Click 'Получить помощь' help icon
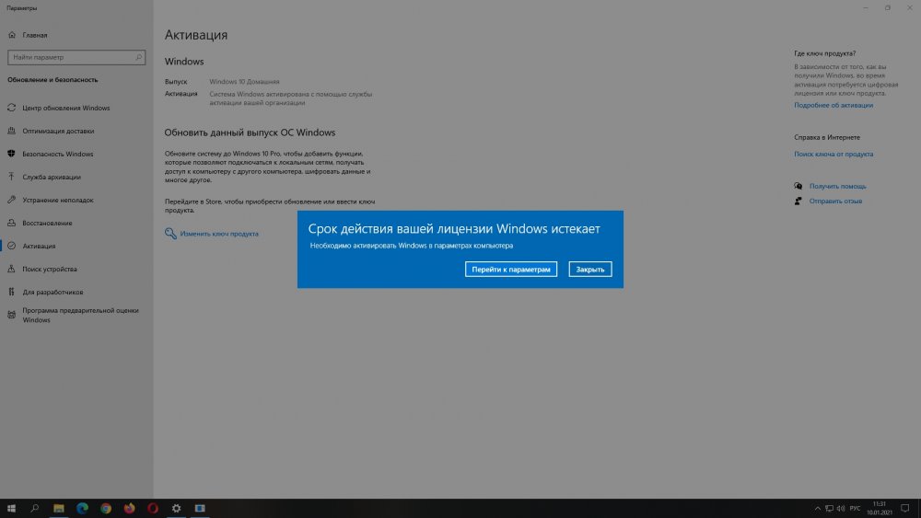Image resolution: width=921 pixels, height=518 pixels. [799, 186]
